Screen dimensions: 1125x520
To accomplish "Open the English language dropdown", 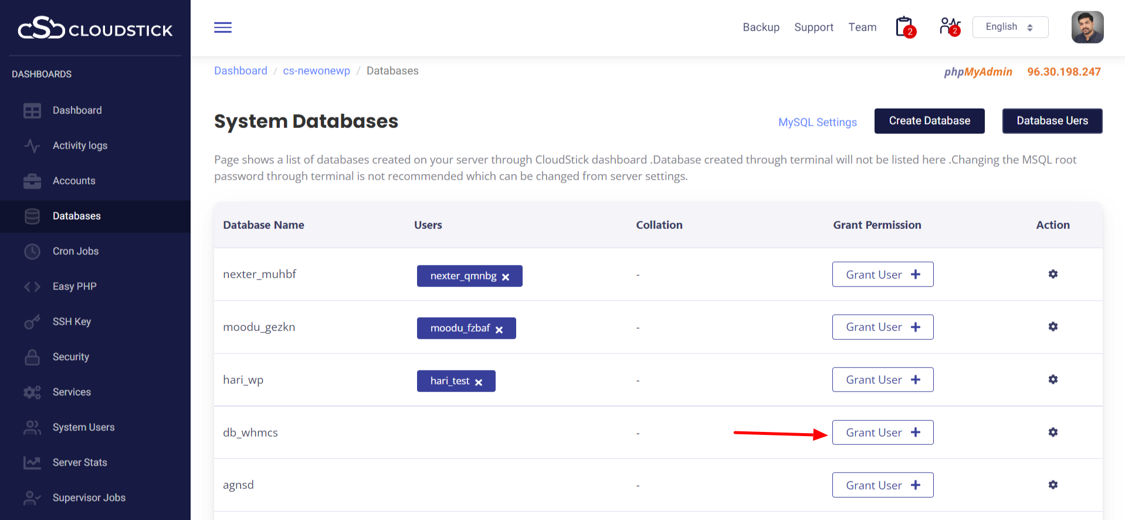I will (x=1009, y=27).
